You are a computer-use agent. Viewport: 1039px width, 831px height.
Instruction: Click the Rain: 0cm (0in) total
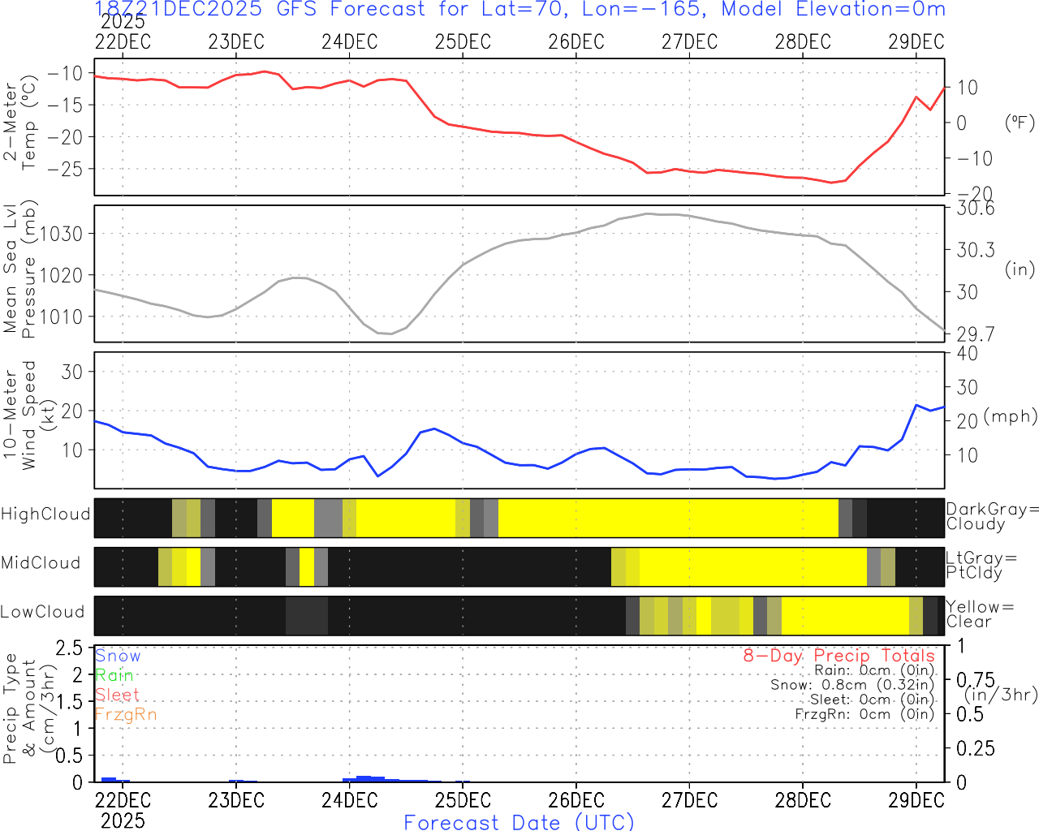tap(874, 670)
